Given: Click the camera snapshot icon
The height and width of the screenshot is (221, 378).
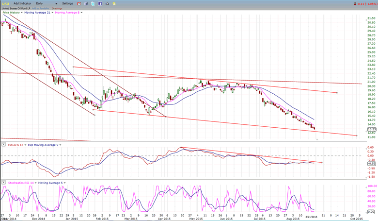Looking at the screenshot, I should click(107, 3).
